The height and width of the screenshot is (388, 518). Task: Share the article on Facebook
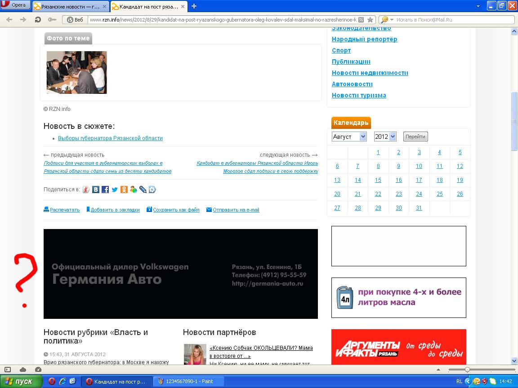(105, 190)
